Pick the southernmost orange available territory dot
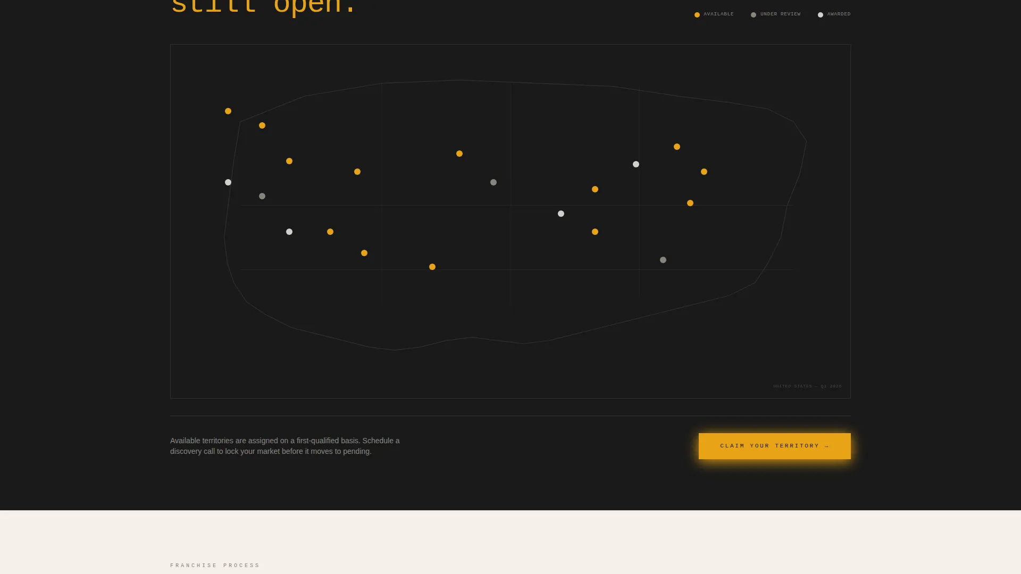 pos(432,267)
